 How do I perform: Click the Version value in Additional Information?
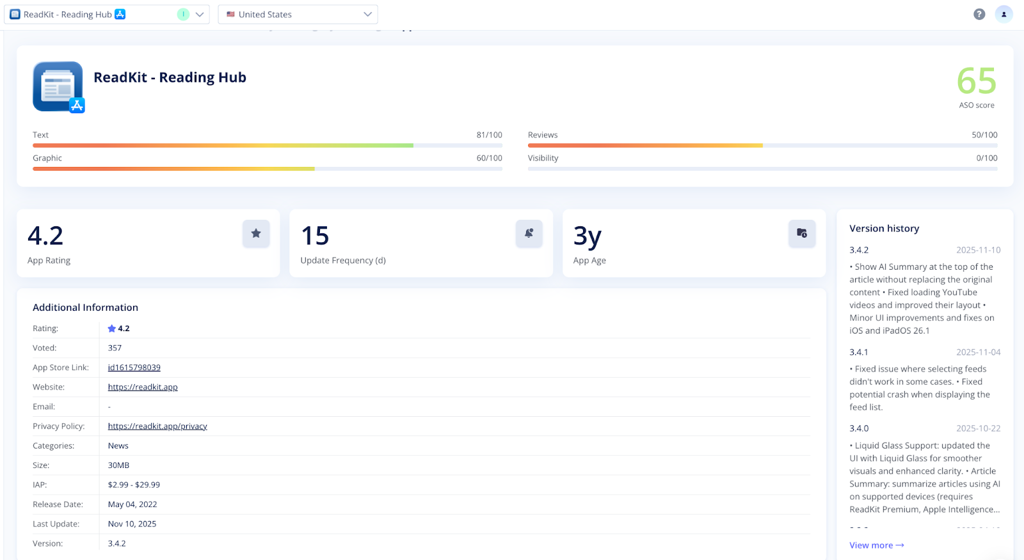pos(116,544)
